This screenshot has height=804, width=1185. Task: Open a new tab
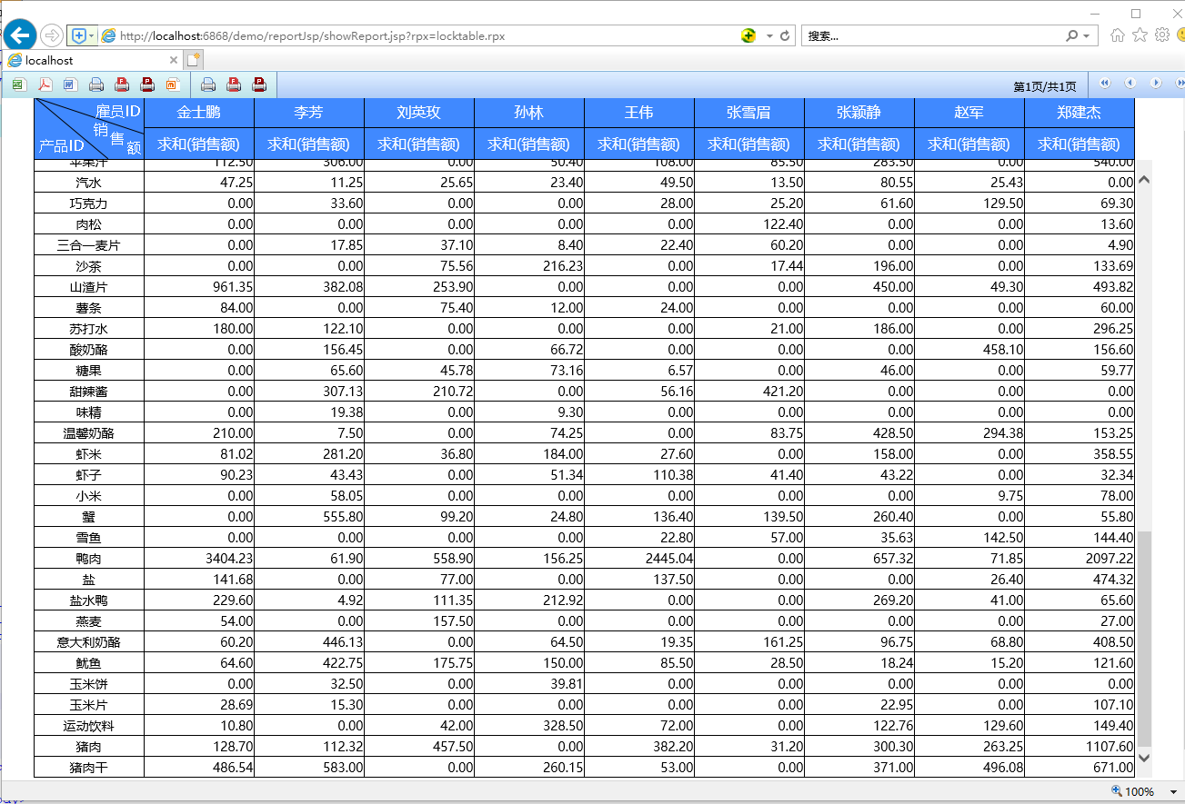tap(193, 60)
